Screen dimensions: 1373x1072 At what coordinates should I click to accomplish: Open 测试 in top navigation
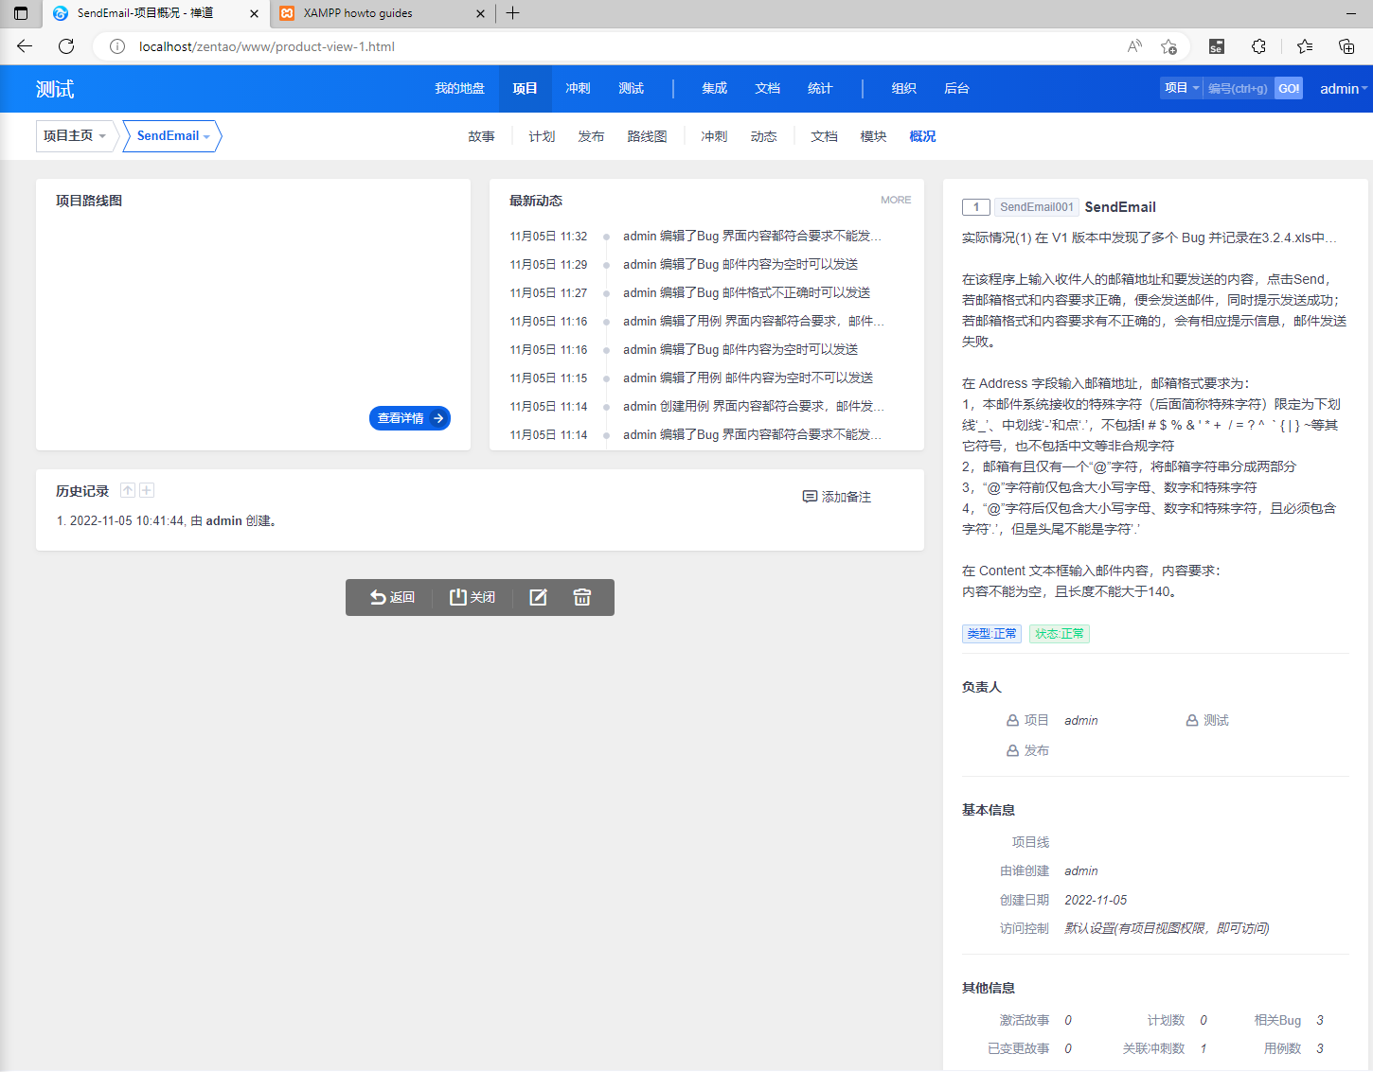[x=631, y=89]
